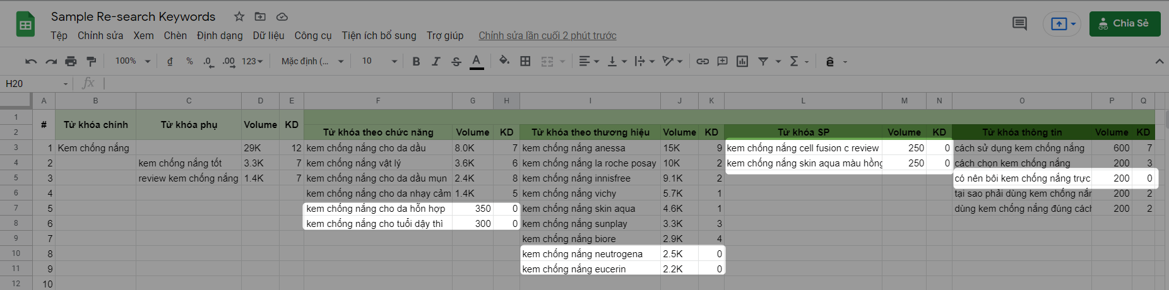
Task: Check cloud save status icon
Action: pyautogui.click(x=282, y=16)
